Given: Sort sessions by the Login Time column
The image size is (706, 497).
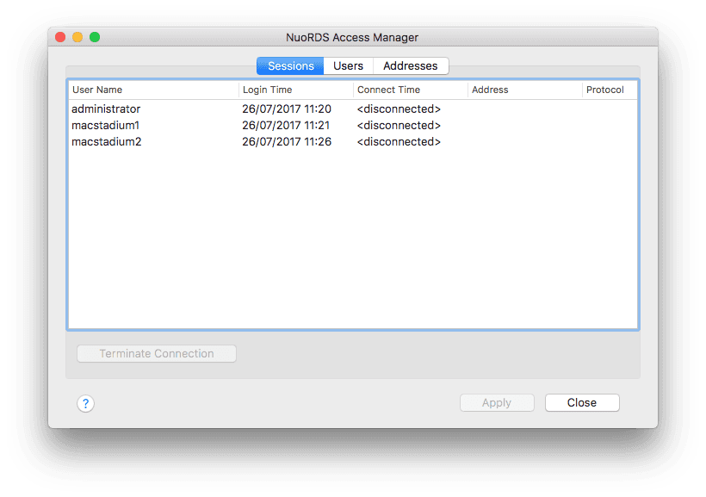Looking at the screenshot, I should [267, 90].
